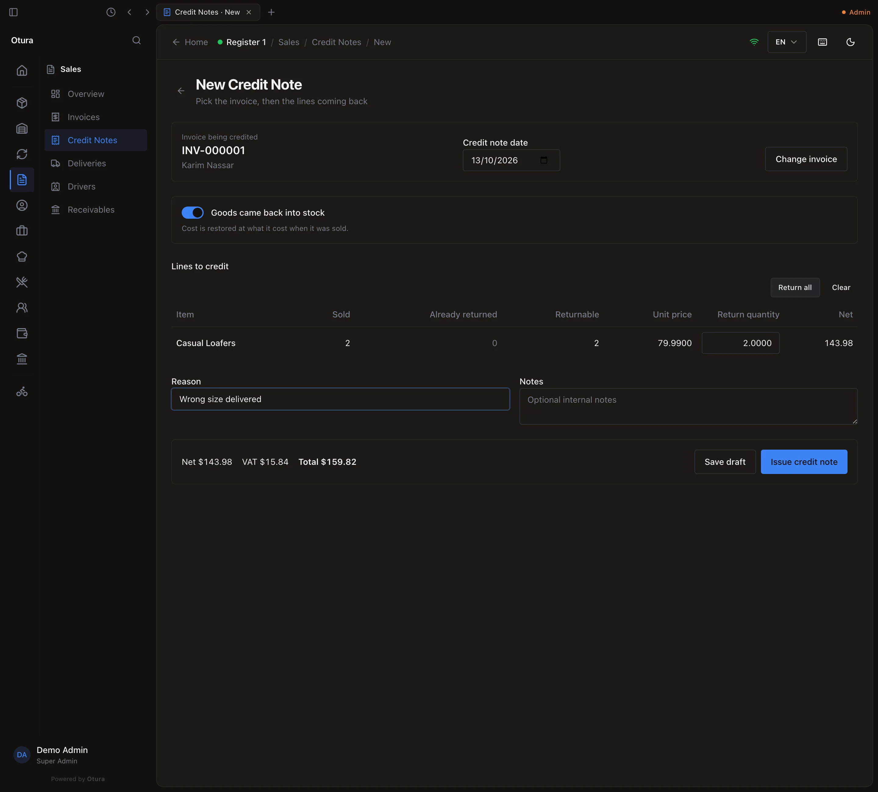The height and width of the screenshot is (792, 878).
Task: Open the home icon in the left rail
Action: (x=22, y=70)
